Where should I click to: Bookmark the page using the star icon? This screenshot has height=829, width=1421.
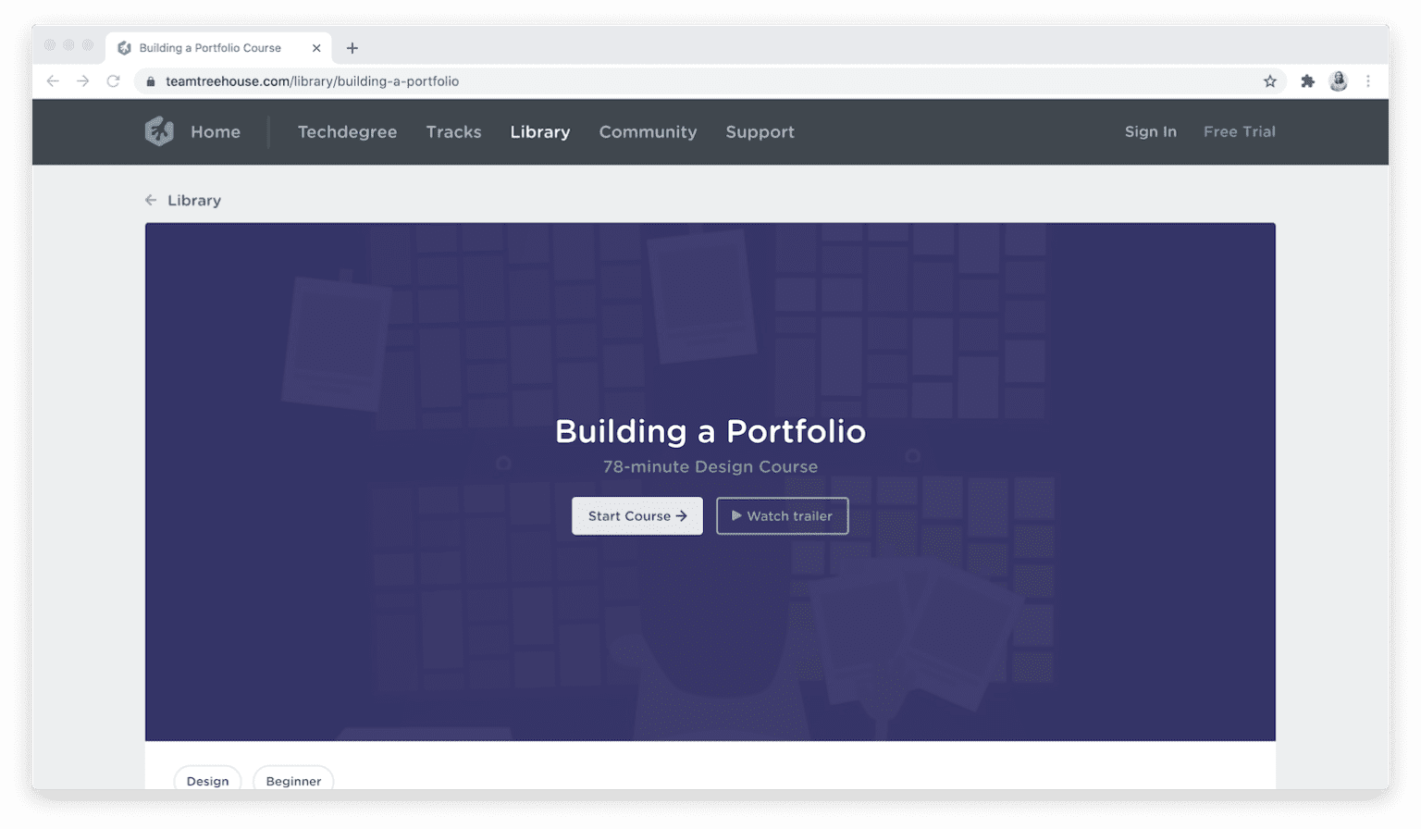(x=1270, y=81)
